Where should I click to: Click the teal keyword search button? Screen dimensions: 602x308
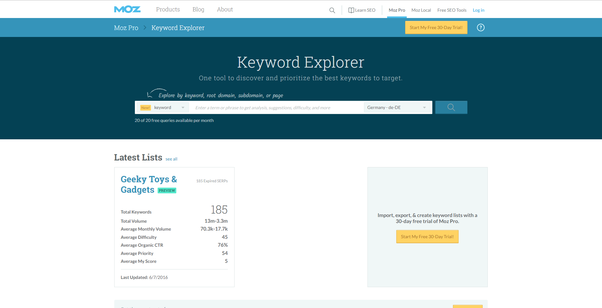(x=451, y=107)
